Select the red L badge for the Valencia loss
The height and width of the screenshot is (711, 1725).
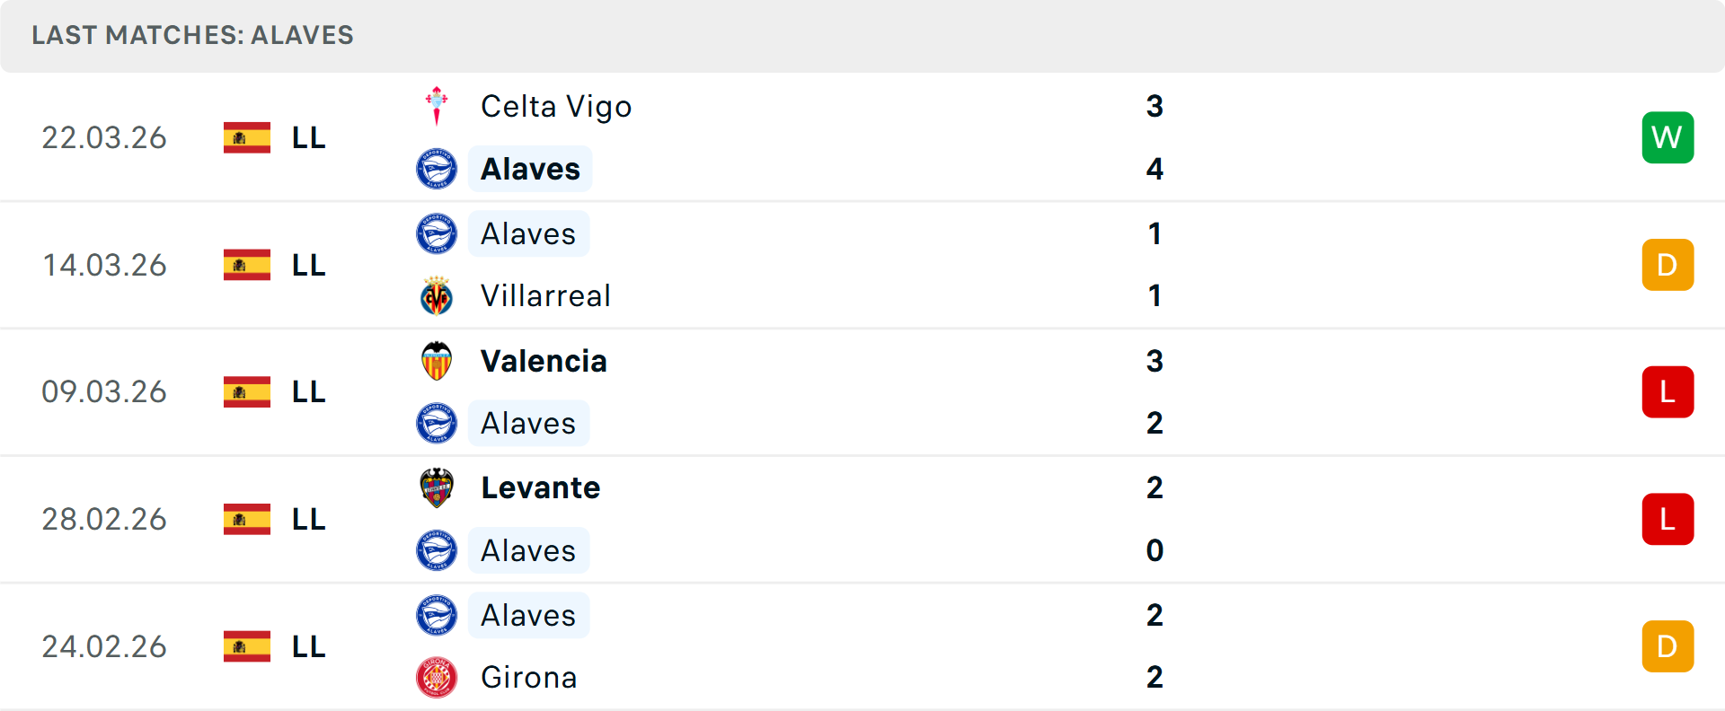(1667, 391)
